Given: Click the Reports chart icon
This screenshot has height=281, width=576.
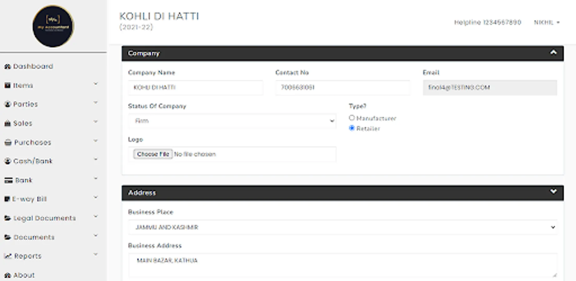Looking at the screenshot, I should point(8,256).
